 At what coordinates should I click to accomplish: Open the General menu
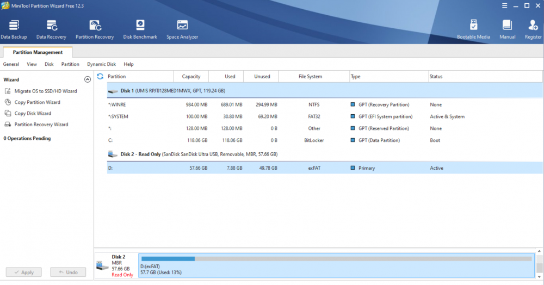point(11,64)
